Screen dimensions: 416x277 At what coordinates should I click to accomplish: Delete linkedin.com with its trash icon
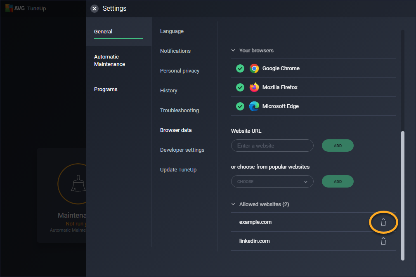(383, 241)
